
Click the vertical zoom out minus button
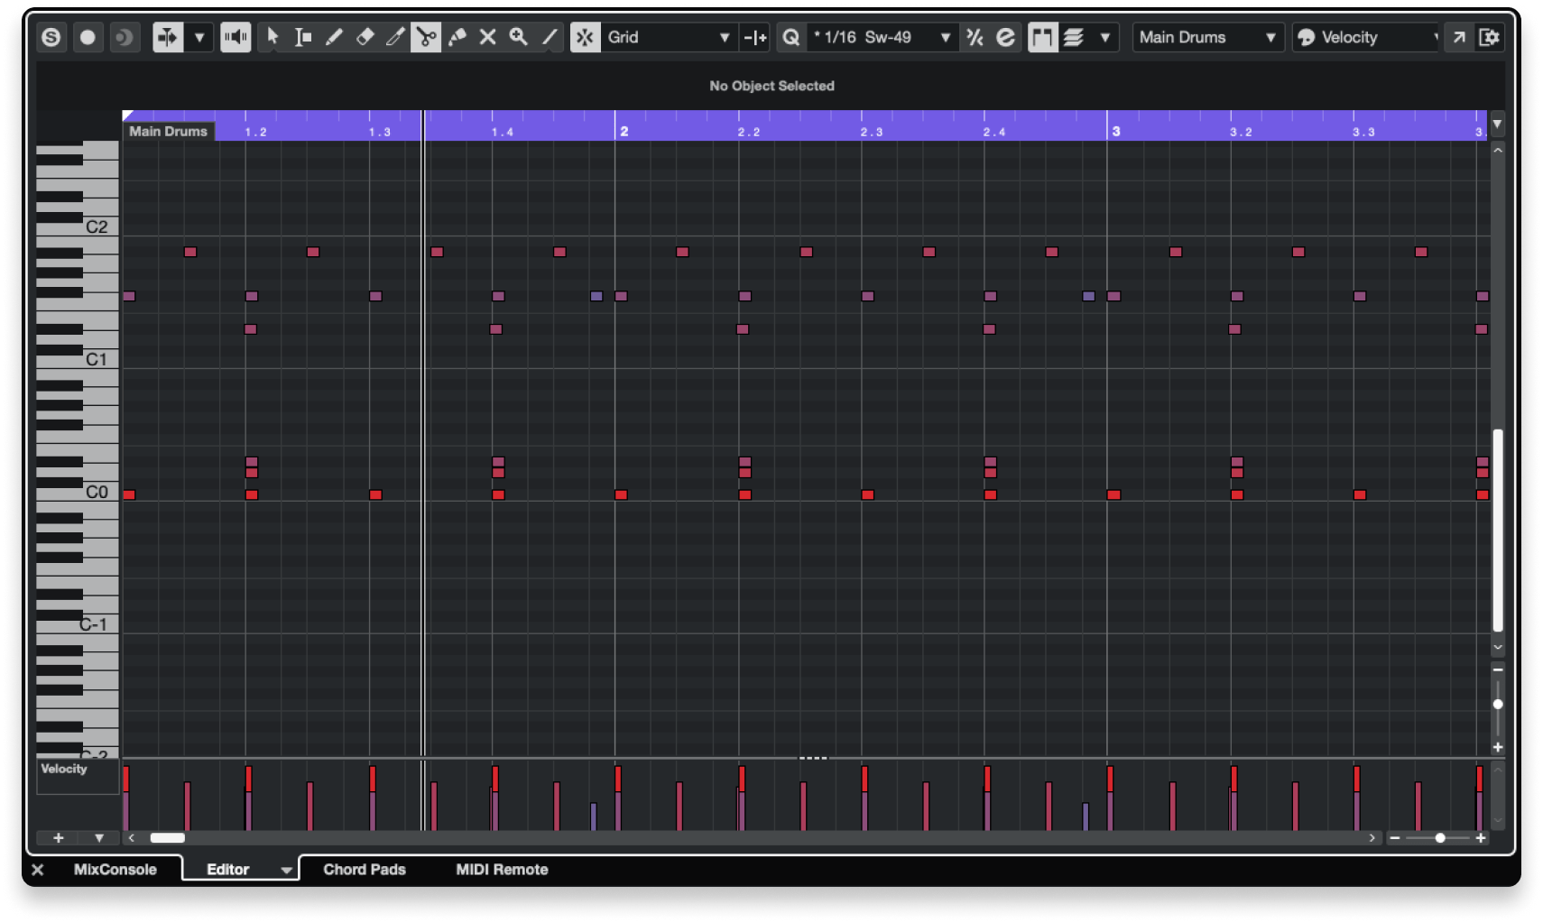pos(1497,669)
